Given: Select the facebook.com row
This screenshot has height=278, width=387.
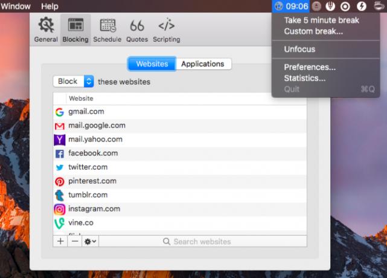Looking at the screenshot, I should [180, 154].
